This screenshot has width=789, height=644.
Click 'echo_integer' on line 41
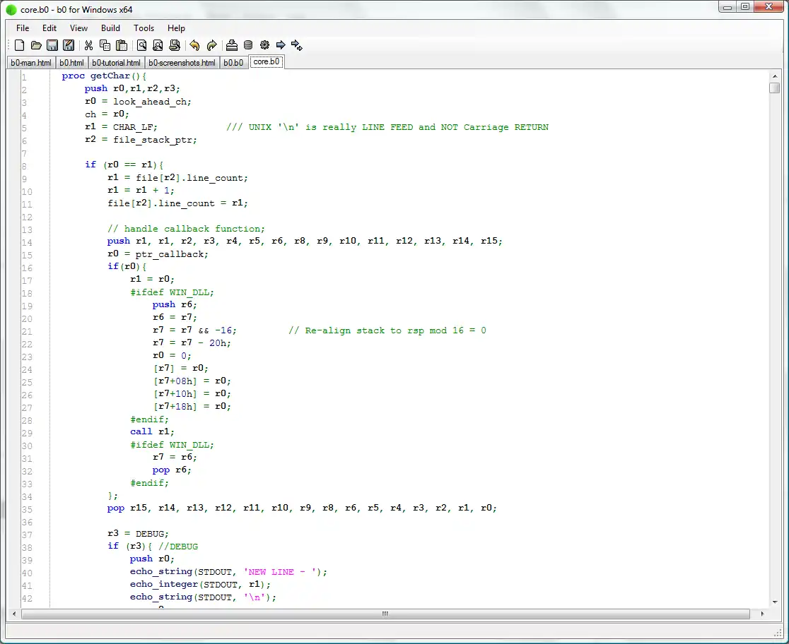tap(164, 584)
